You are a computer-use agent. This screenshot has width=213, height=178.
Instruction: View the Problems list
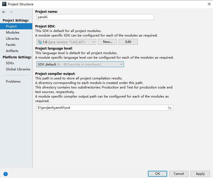[x=13, y=82]
